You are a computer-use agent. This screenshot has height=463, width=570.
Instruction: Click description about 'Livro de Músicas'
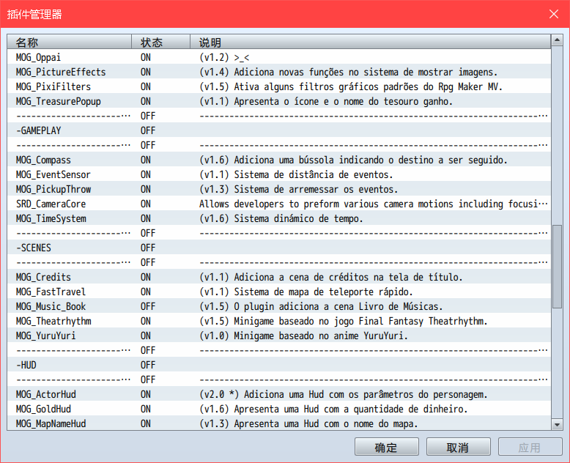(321, 306)
